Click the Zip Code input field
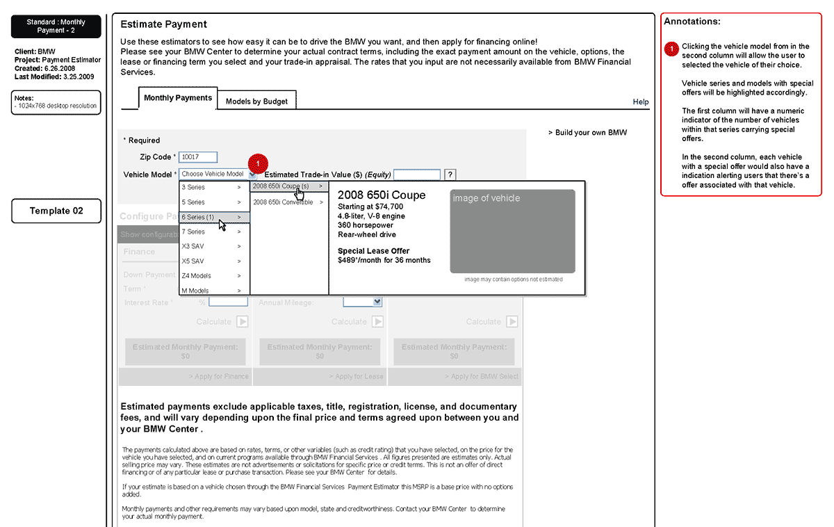The height and width of the screenshot is (527, 834). pyautogui.click(x=198, y=157)
